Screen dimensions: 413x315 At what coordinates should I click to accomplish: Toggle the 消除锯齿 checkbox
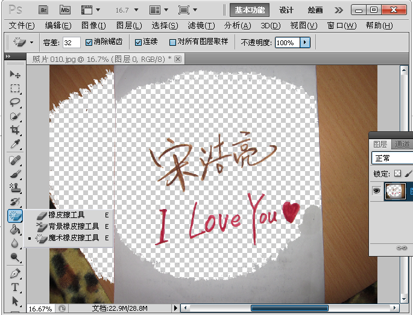pos(89,43)
